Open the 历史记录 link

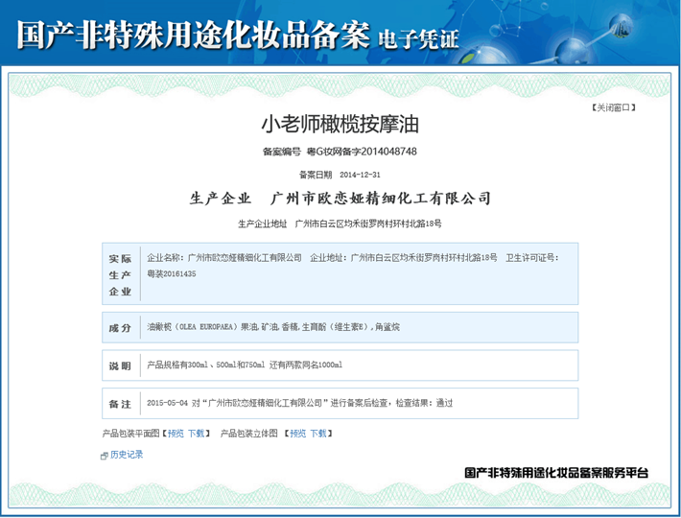[127, 455]
